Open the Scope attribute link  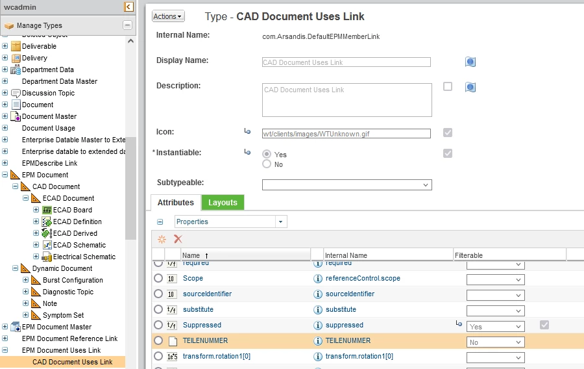[193, 279]
